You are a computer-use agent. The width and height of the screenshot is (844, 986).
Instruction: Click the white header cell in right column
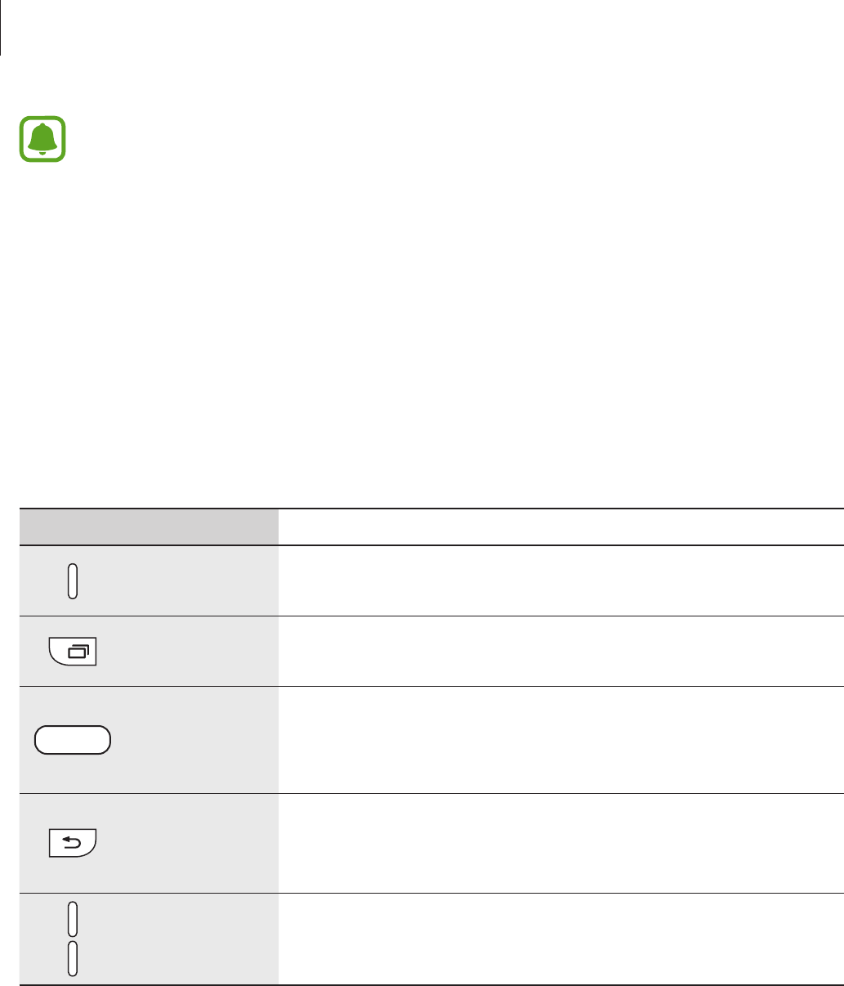(x=561, y=527)
